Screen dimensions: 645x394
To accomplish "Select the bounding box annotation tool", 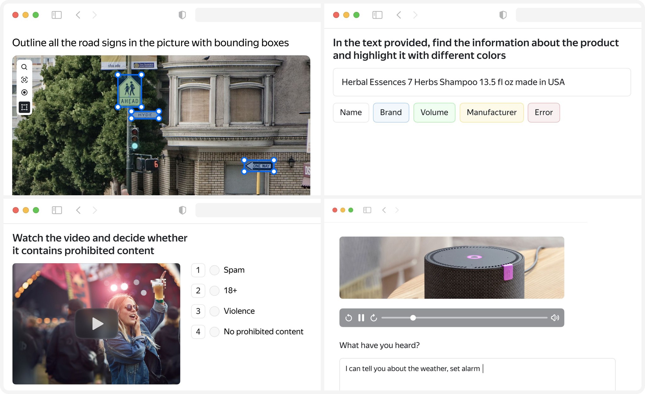I will [x=25, y=107].
